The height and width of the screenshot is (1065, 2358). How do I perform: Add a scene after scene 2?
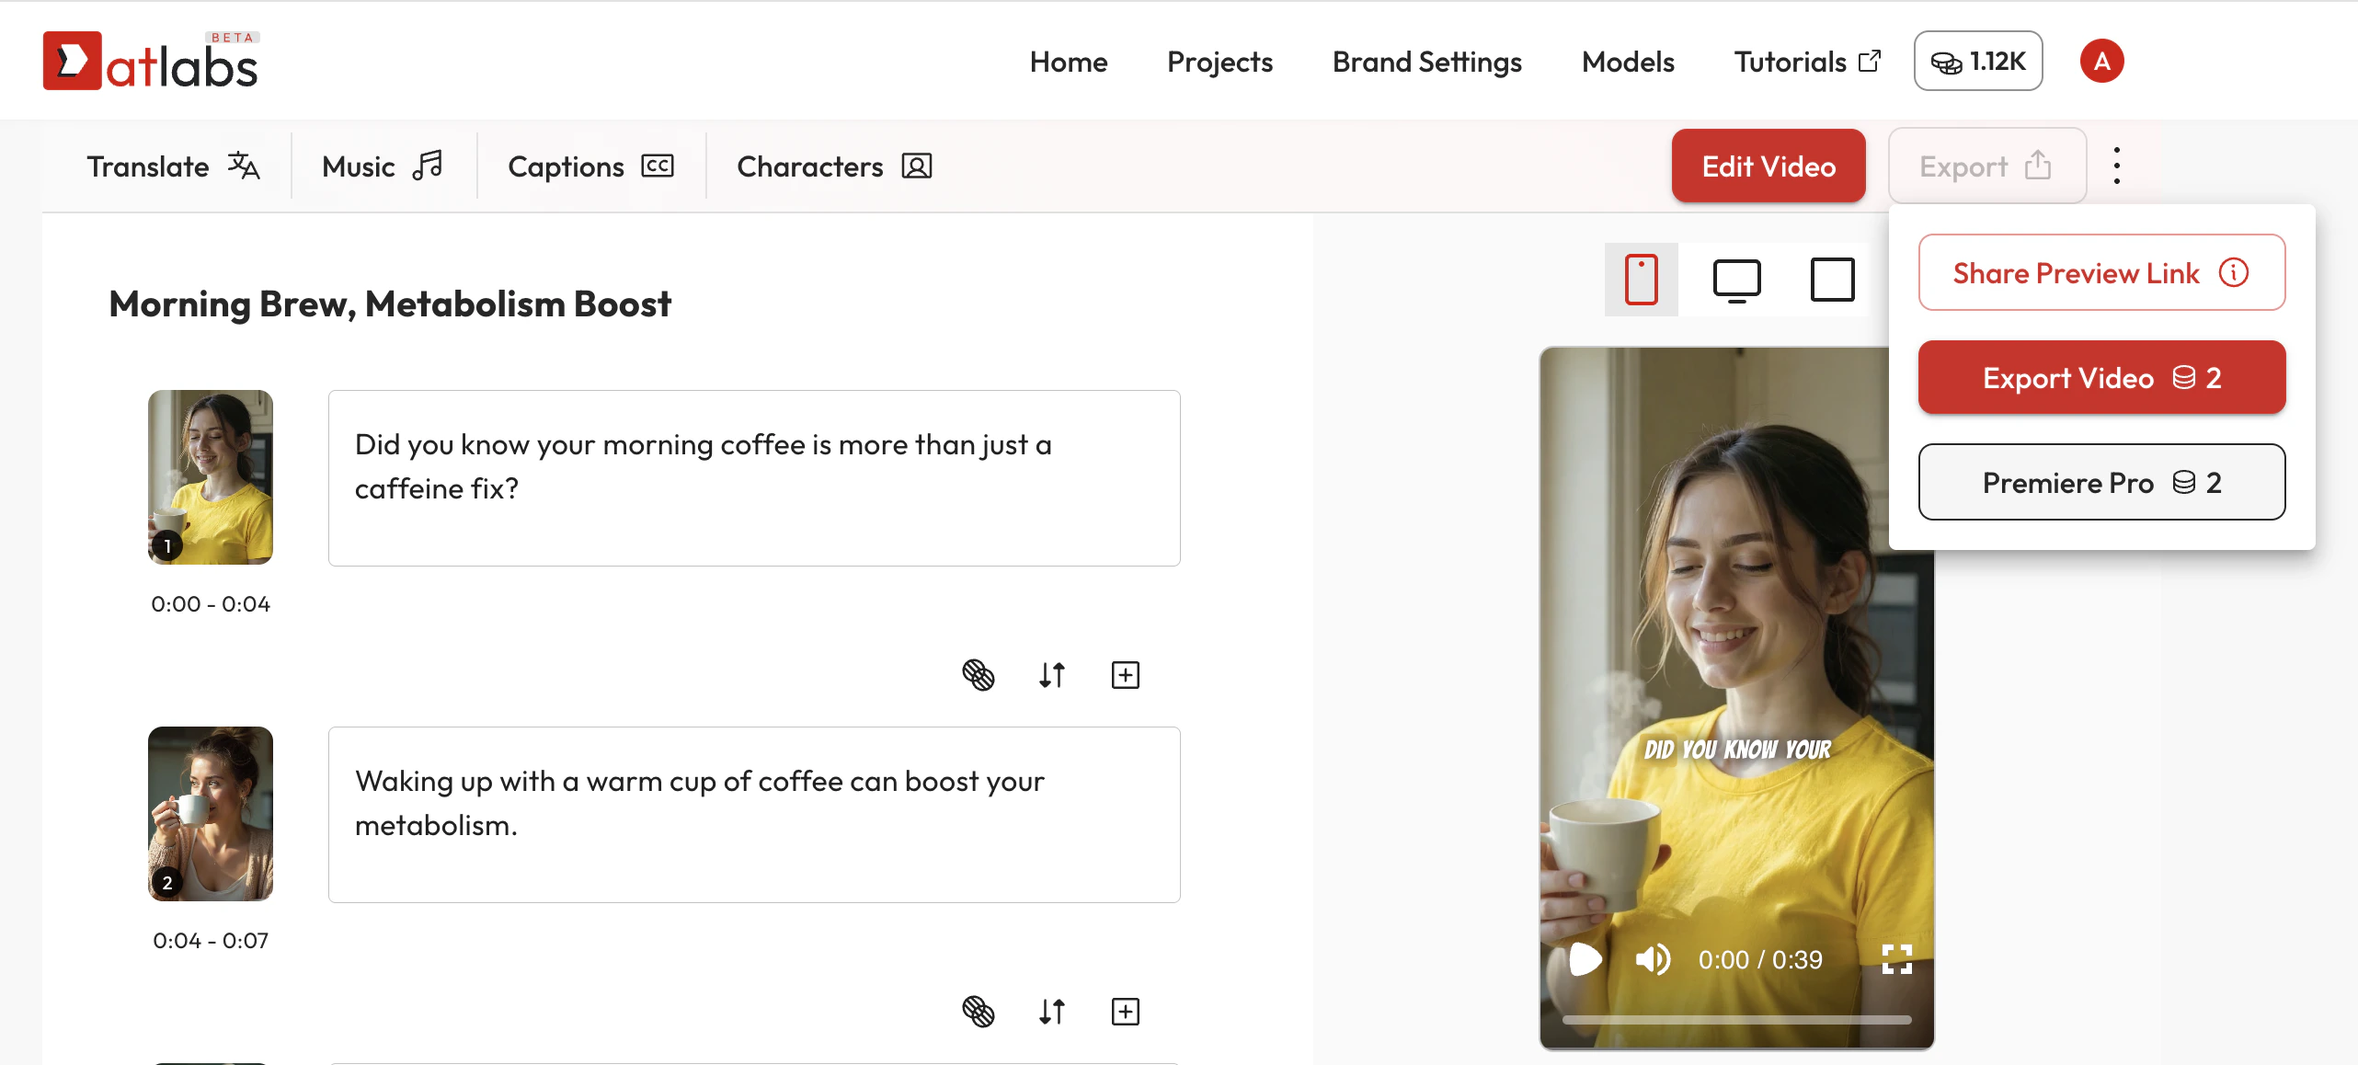pyautogui.click(x=1125, y=1012)
